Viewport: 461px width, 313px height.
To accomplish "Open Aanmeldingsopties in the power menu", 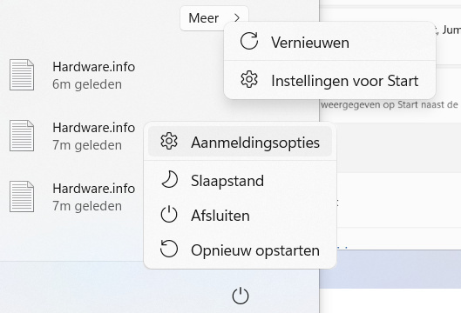I will click(x=240, y=142).
